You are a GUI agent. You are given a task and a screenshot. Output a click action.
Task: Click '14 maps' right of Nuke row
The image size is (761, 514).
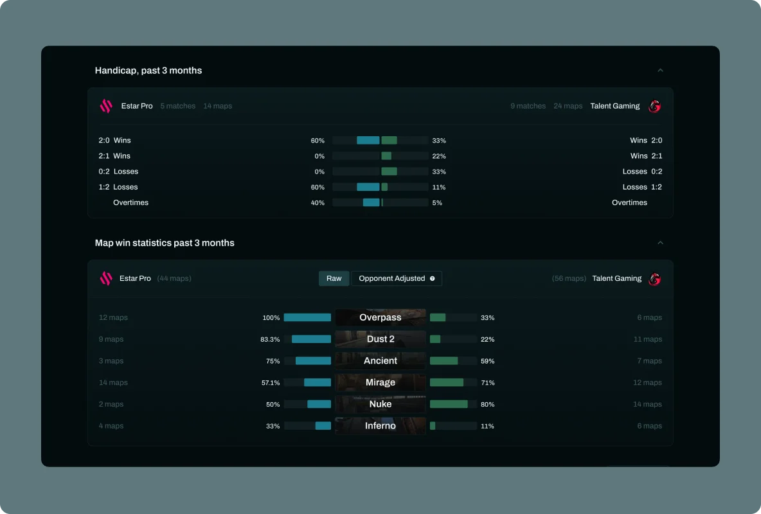pos(647,404)
